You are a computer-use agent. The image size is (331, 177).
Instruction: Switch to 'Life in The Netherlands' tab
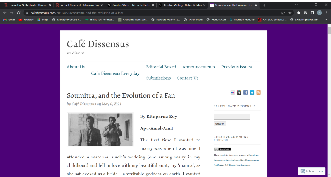(x=28, y=5)
